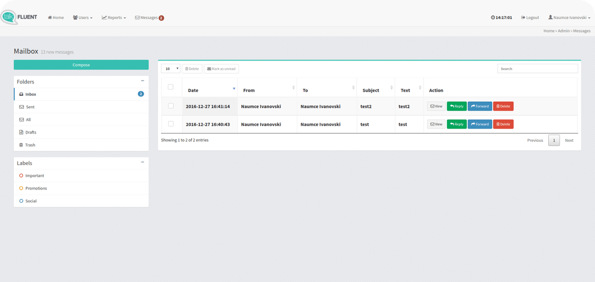595x282 pixels.
Task: Check the box for the 16:40:43 message
Action: click(x=170, y=124)
